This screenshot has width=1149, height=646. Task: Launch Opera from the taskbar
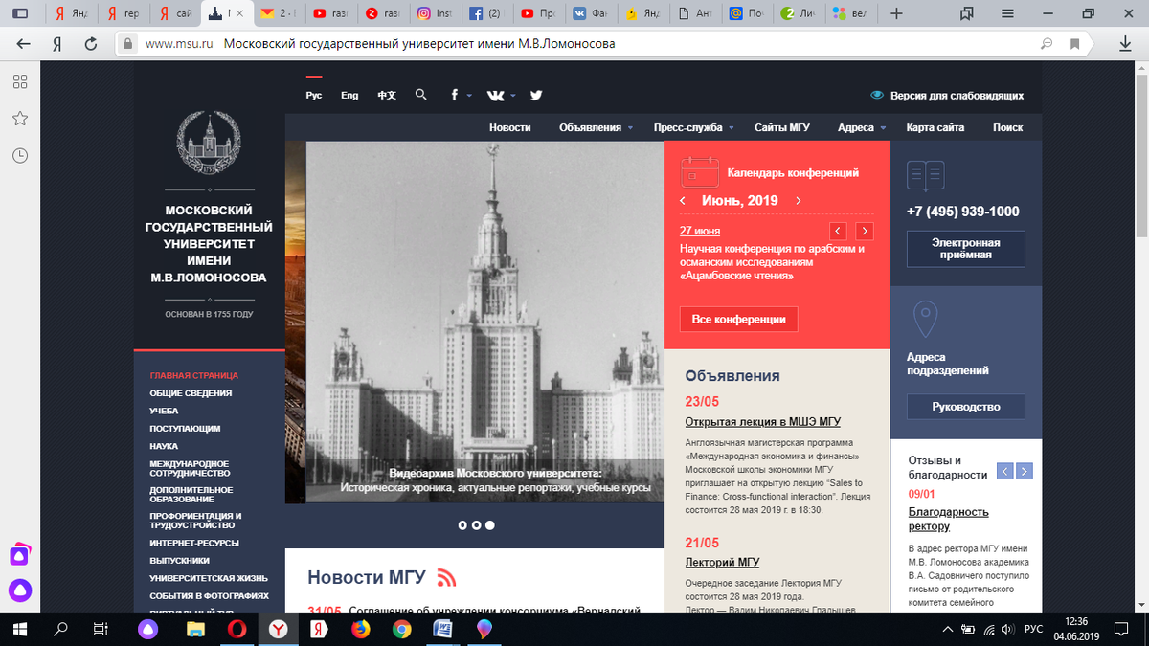pyautogui.click(x=236, y=629)
